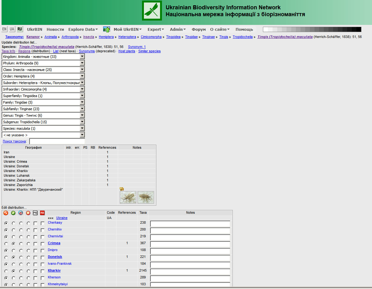Viewport: 372px width, 289px height.
Task: Click the orange X error column icon
Action: tap(28, 213)
